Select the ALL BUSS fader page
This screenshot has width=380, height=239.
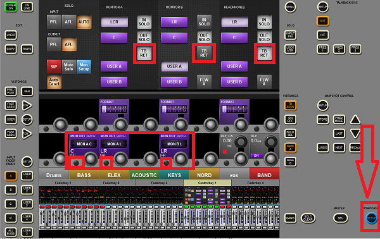11,232
